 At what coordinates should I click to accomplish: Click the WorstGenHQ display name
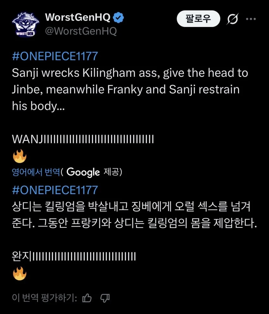(x=78, y=17)
